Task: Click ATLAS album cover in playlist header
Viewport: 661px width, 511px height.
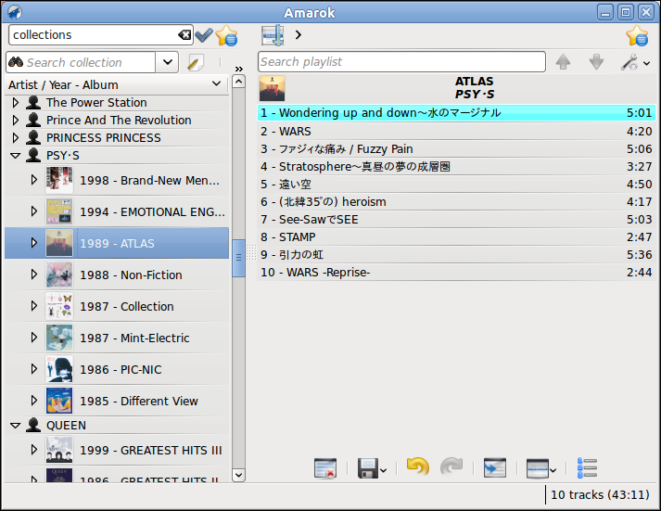Action: click(x=272, y=88)
